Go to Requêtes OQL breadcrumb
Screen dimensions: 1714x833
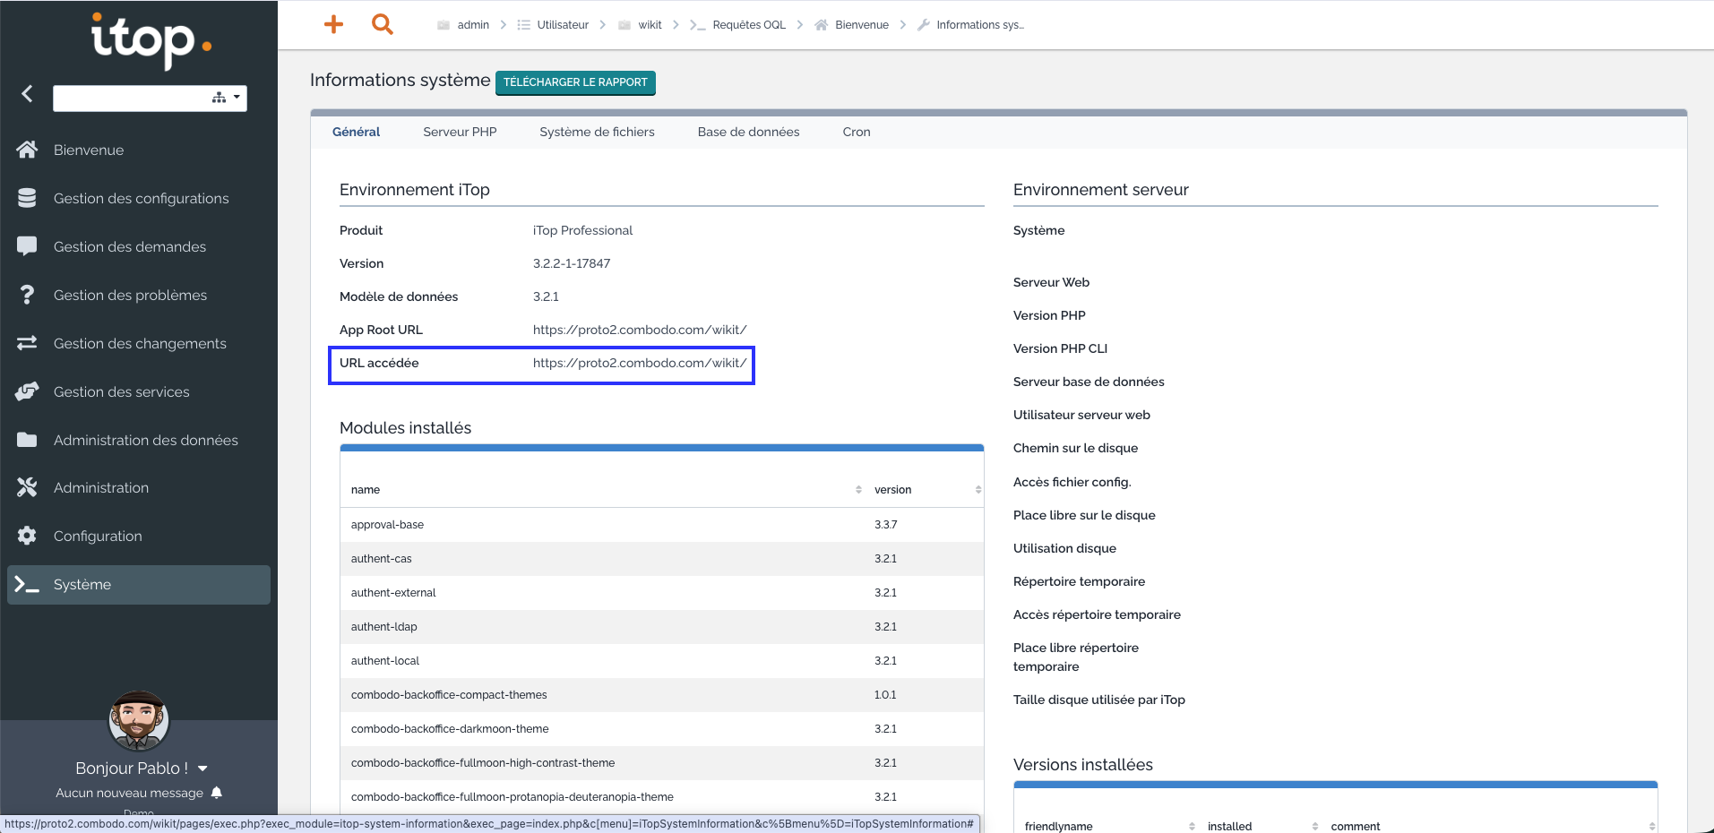(737, 25)
